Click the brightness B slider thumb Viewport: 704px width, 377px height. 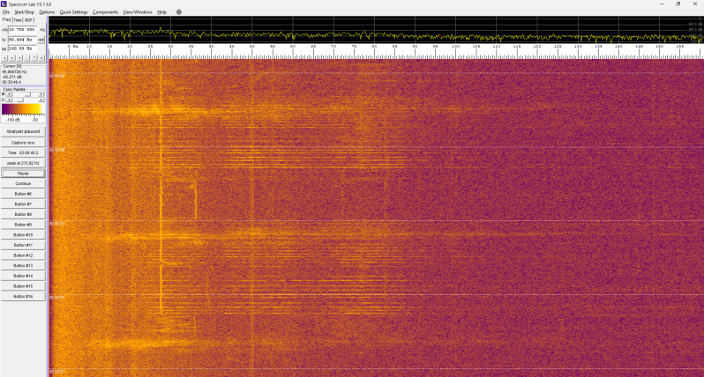(28, 94)
